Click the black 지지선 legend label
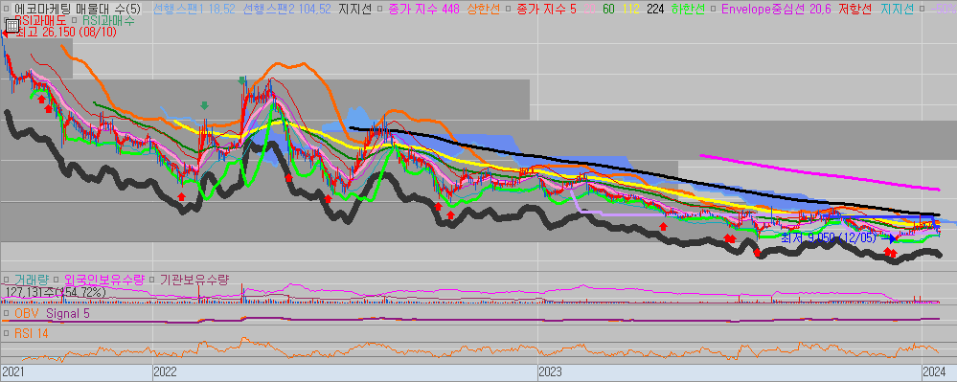Viewport: 957px width, 382px height. pyautogui.click(x=355, y=10)
